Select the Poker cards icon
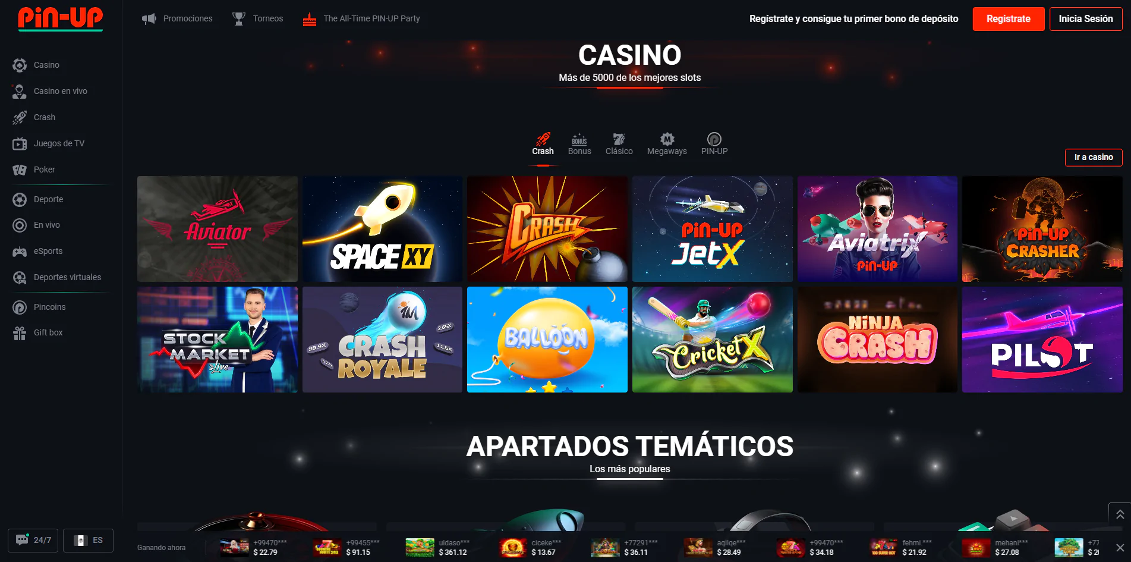This screenshot has height=562, width=1131. 20,169
